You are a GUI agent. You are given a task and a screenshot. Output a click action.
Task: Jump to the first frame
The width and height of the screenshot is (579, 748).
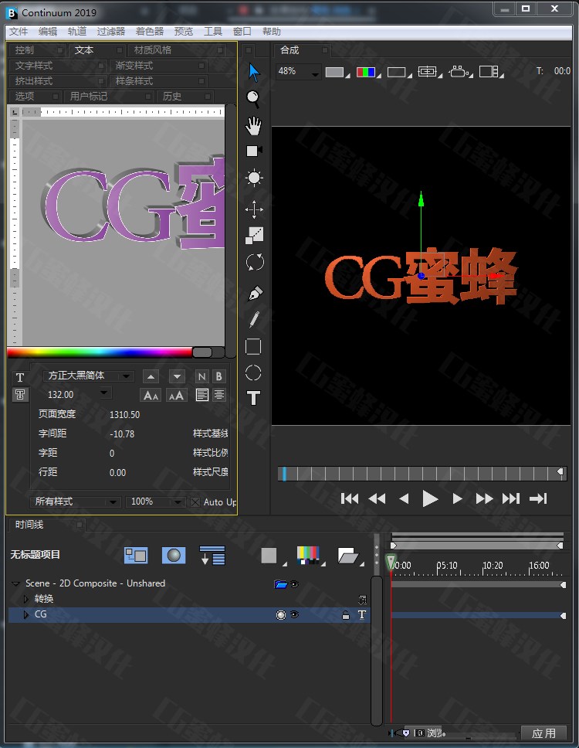click(x=349, y=499)
